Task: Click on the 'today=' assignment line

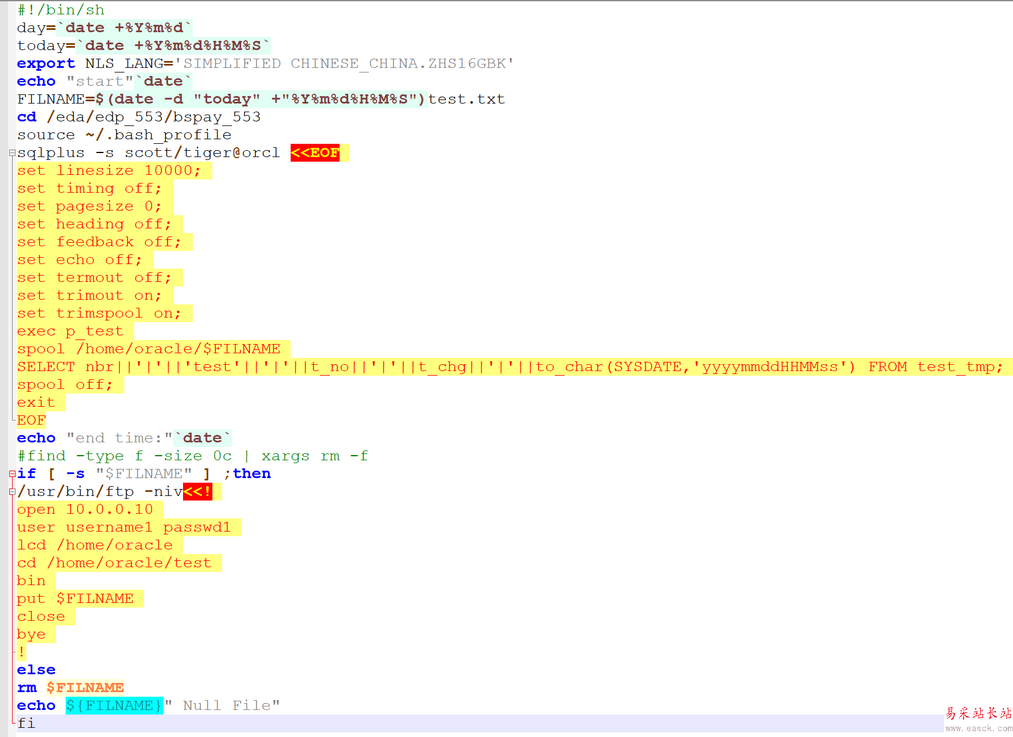Action: pos(143,45)
